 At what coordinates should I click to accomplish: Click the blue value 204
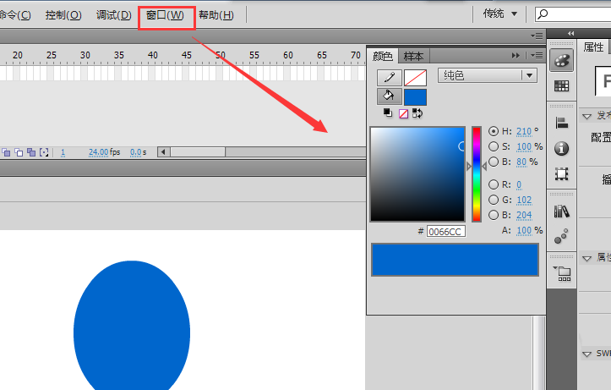[524, 216]
